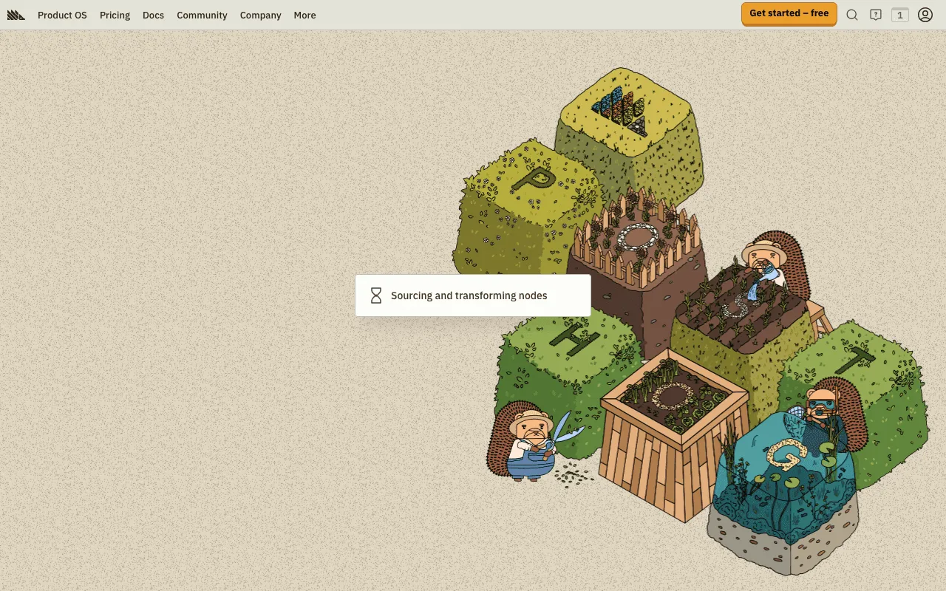
Task: Open the Docs menu item
Action: tap(153, 15)
